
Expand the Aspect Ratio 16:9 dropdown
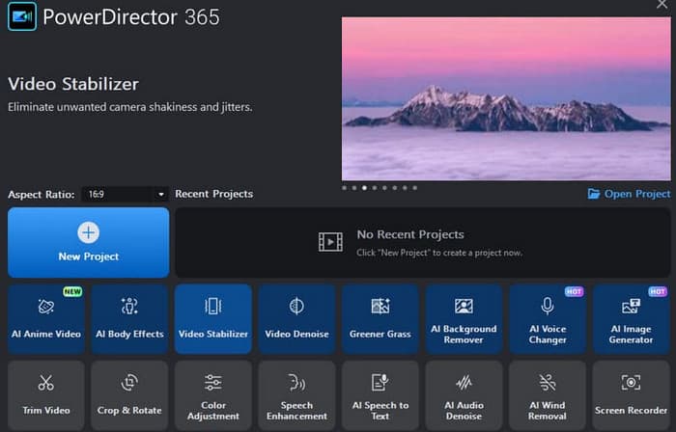(125, 195)
